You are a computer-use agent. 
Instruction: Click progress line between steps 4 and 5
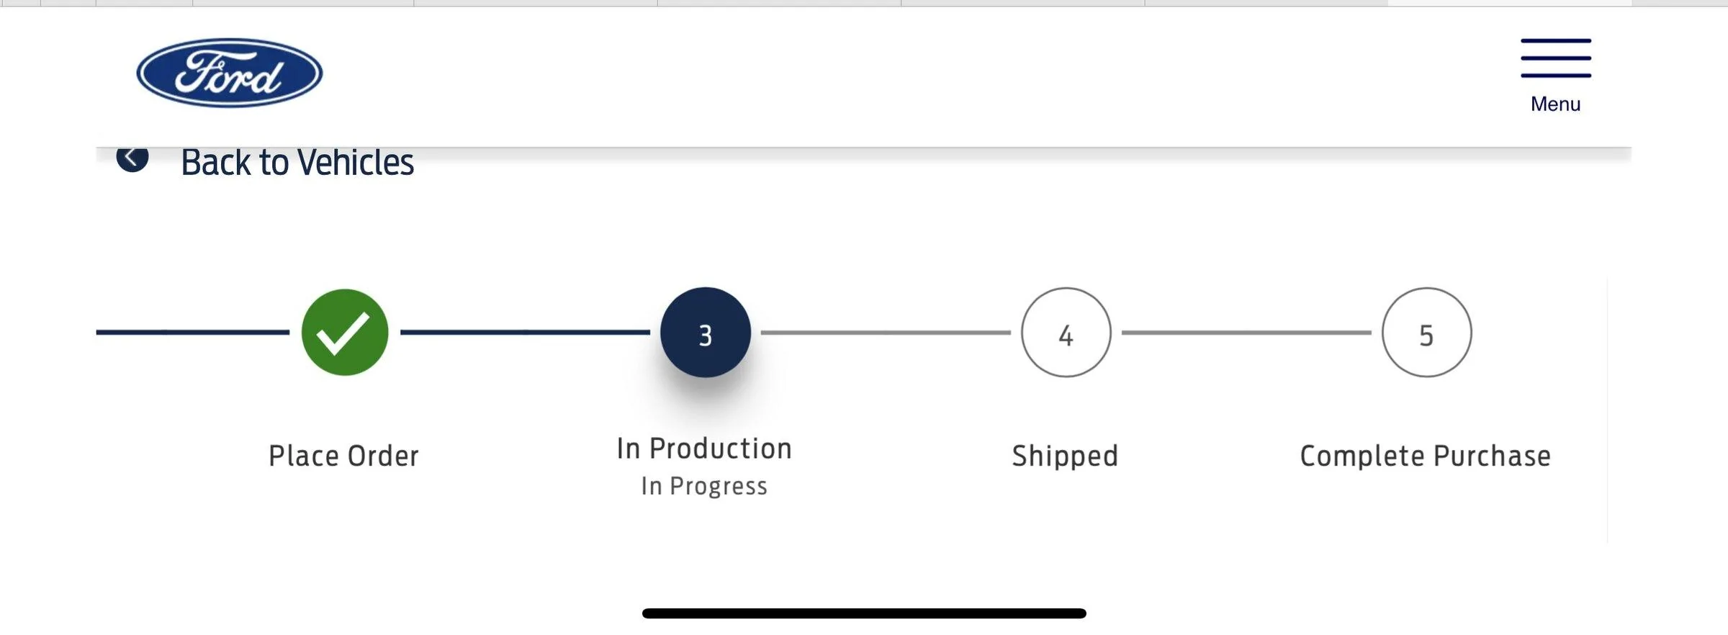coord(1246,333)
